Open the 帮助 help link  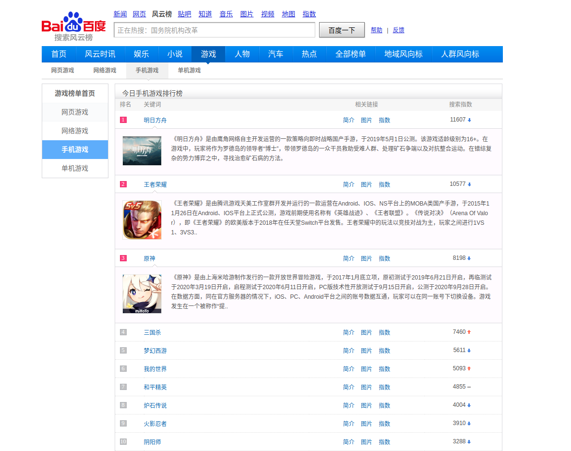click(377, 30)
